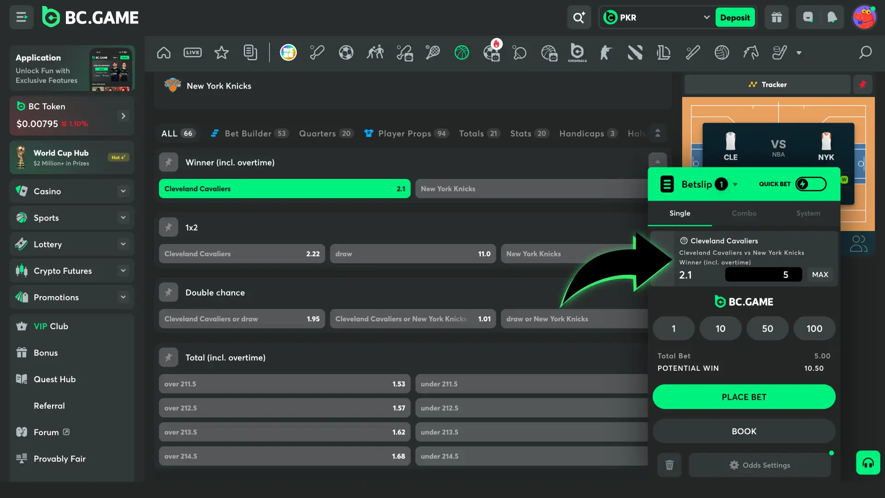This screenshot has height=498, width=885.
Task: Go to sportsbook home icon
Action: point(164,53)
